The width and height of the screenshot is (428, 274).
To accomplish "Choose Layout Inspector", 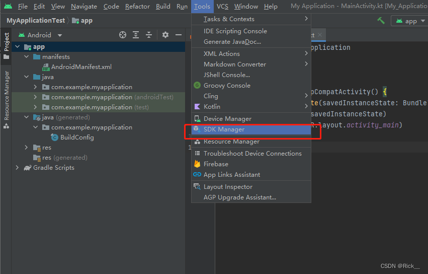I will 251,187.
